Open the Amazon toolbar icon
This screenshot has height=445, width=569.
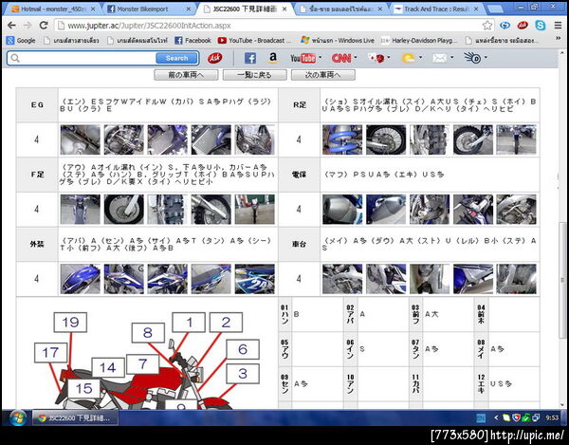pyautogui.click(x=273, y=58)
